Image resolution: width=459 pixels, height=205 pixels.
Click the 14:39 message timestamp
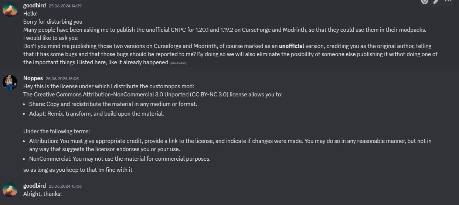65,6
